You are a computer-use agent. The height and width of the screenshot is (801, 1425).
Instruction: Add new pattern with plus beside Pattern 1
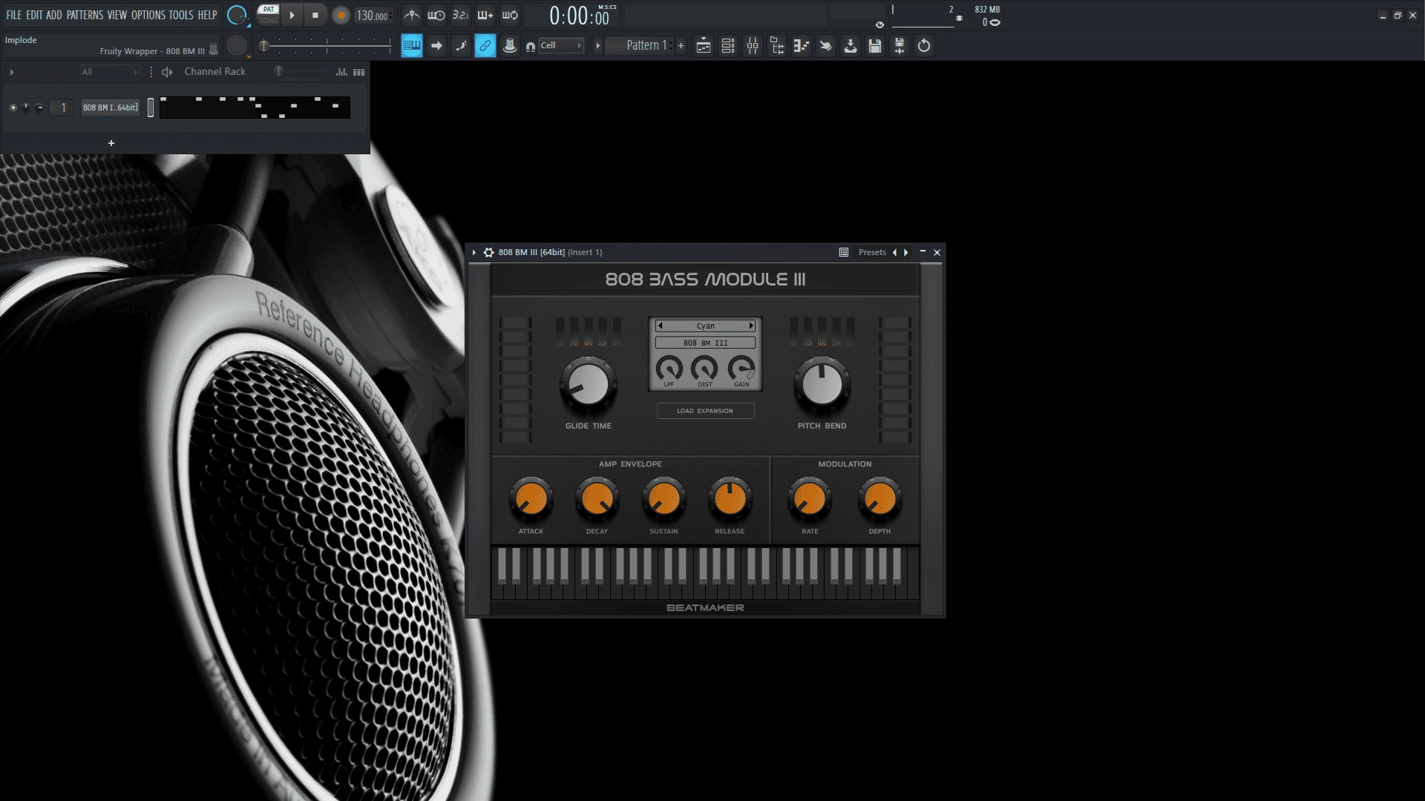click(681, 46)
